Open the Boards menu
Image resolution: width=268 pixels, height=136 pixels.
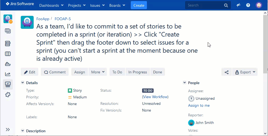point(117,5)
